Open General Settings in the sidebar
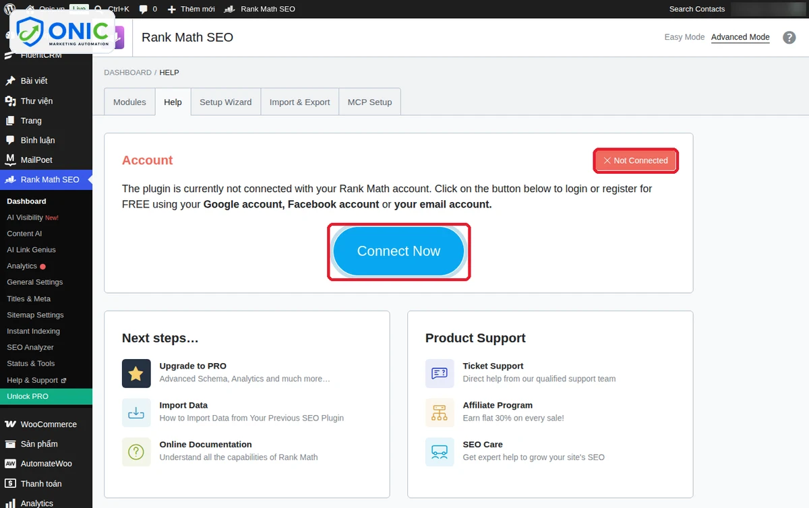 click(x=35, y=282)
